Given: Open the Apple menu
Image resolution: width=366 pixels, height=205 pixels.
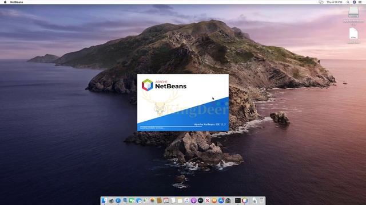Looking at the screenshot, I should pos(5,2).
